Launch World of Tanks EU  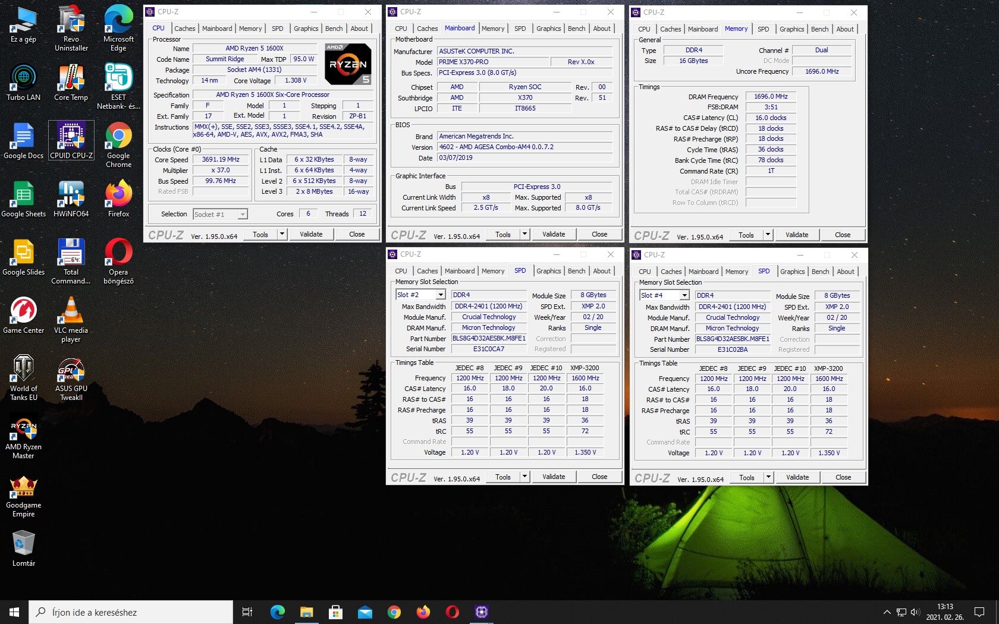tap(23, 378)
